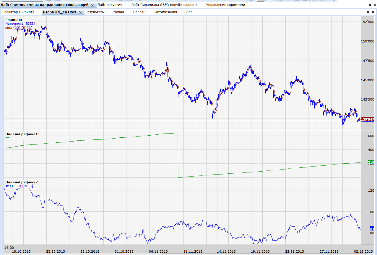The width and height of the screenshot is (377, 255).
Task: Open the top tab bar's tab list dropdown
Action: 370,5
